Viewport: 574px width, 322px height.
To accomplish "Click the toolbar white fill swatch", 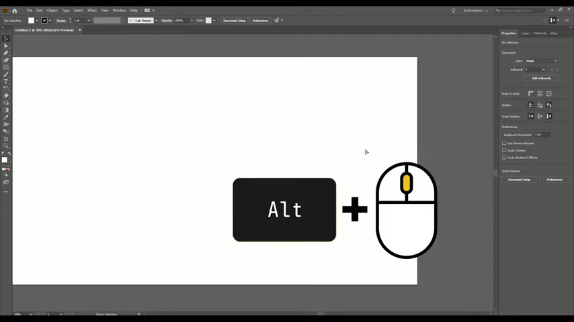I will (5, 160).
